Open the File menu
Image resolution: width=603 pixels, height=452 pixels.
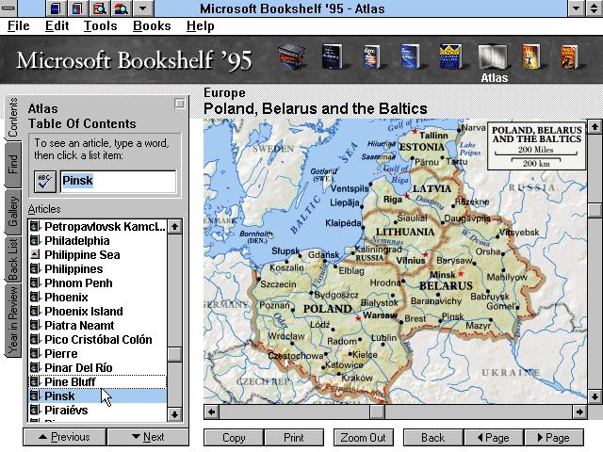pyautogui.click(x=19, y=25)
